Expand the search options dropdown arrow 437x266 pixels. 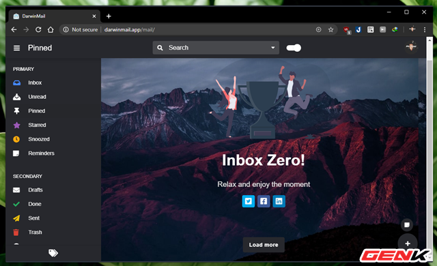[x=273, y=48]
